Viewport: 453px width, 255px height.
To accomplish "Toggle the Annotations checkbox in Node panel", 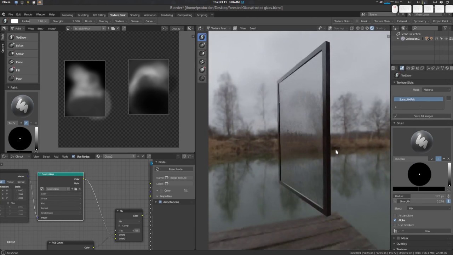I will (x=160, y=202).
